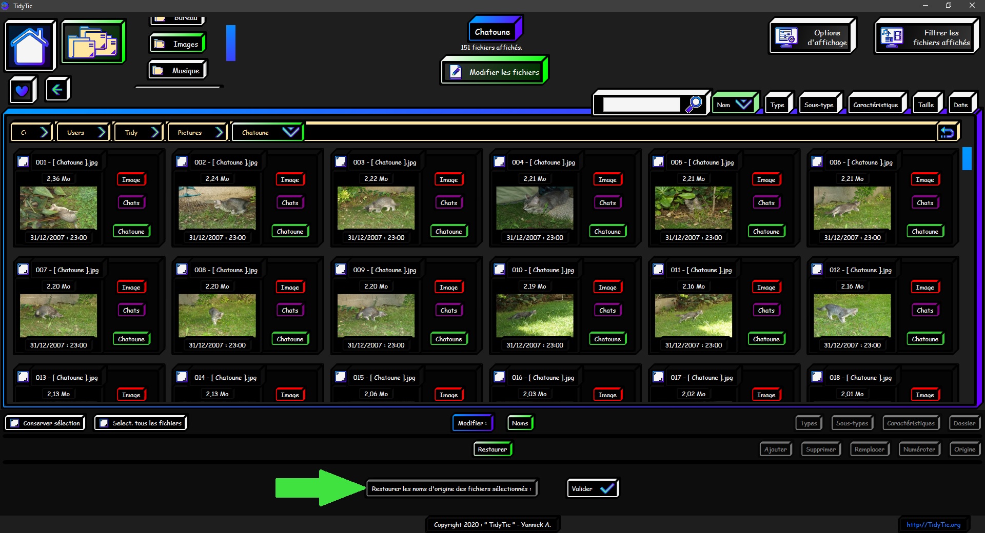The width and height of the screenshot is (985, 533).
Task: Click Image tag on 014 - [ Chatoune ].jpg
Action: [290, 395]
